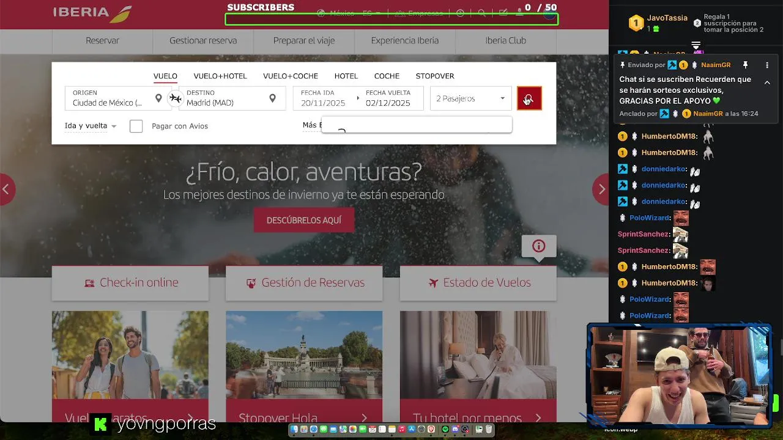This screenshot has height=440, width=783.
Task: Switch to the VUELO+HOTEL tab
Action: tap(220, 76)
